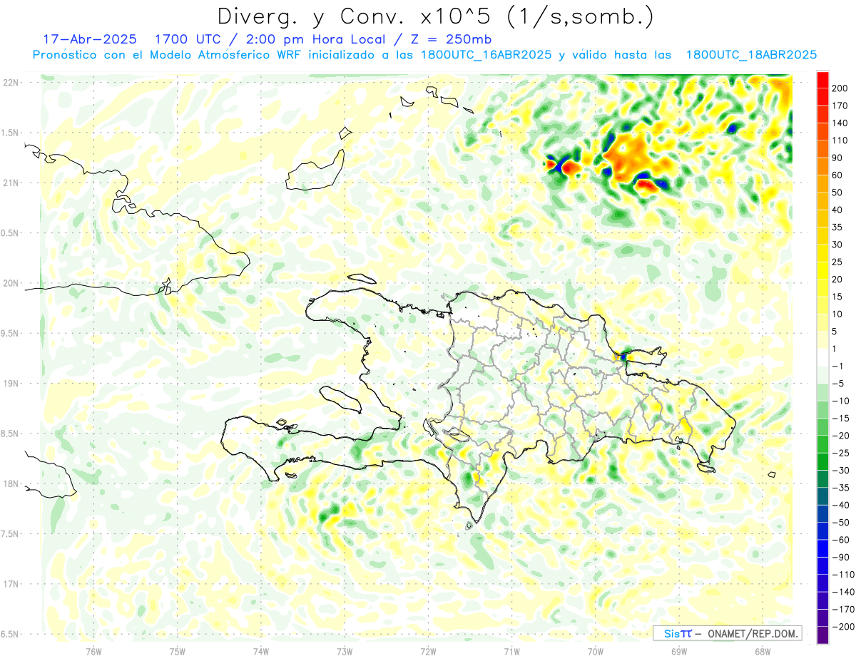Click the "71W" longitude label

[511, 651]
